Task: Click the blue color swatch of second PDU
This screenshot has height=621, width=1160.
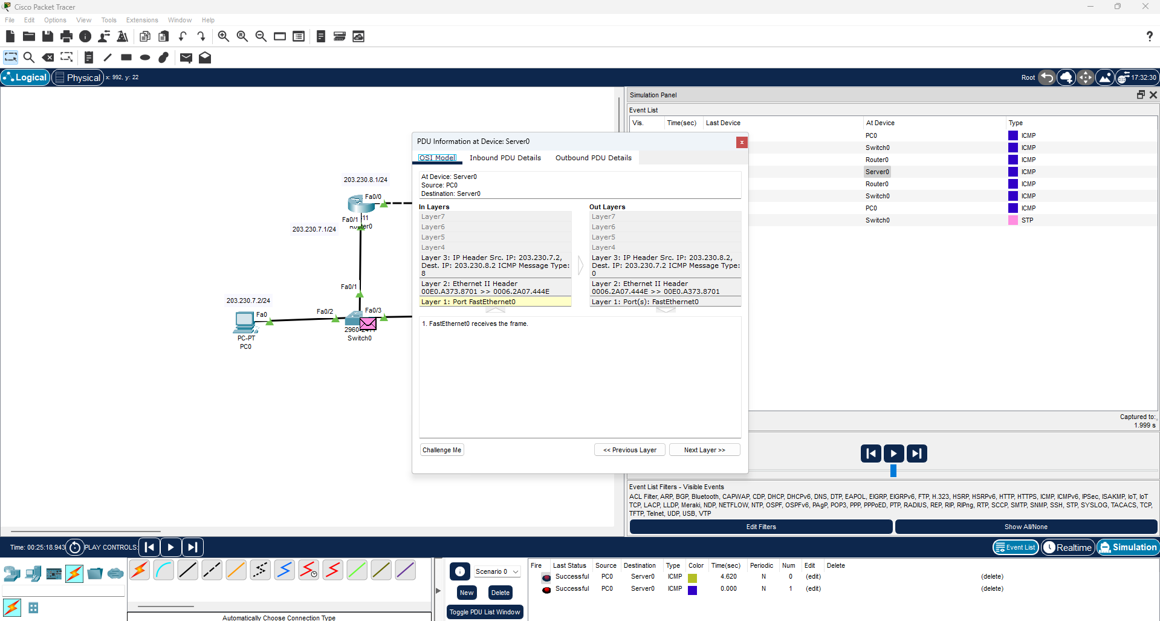Action: click(x=693, y=590)
